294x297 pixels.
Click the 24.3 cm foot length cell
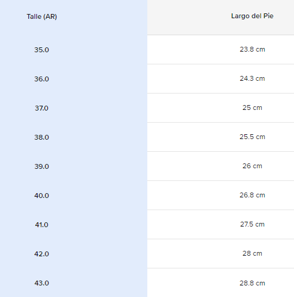click(252, 78)
